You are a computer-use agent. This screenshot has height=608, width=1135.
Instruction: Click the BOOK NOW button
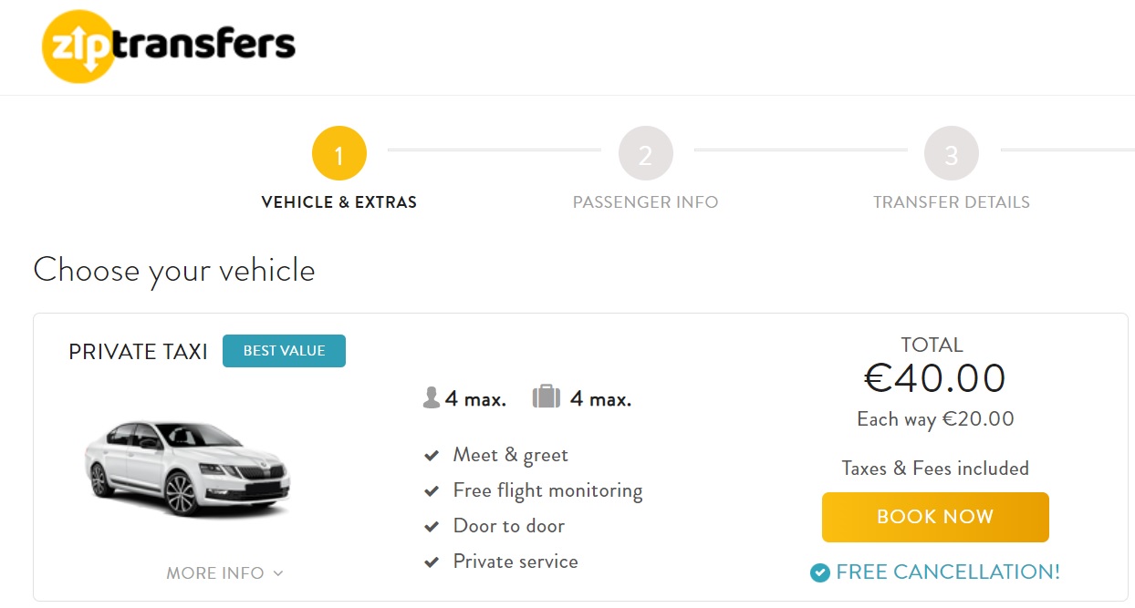coord(935,517)
